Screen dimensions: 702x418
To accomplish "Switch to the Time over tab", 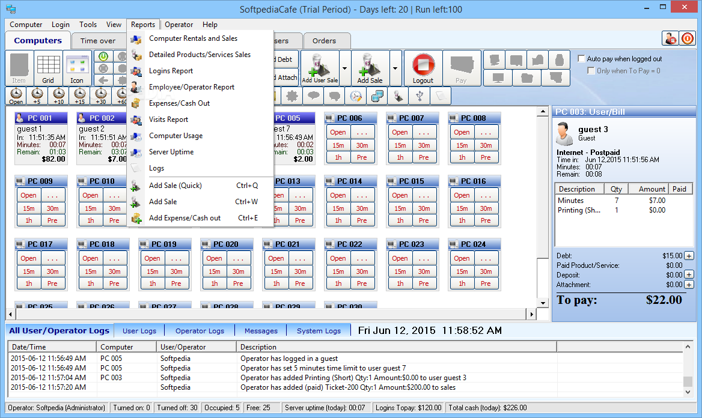I will point(97,41).
